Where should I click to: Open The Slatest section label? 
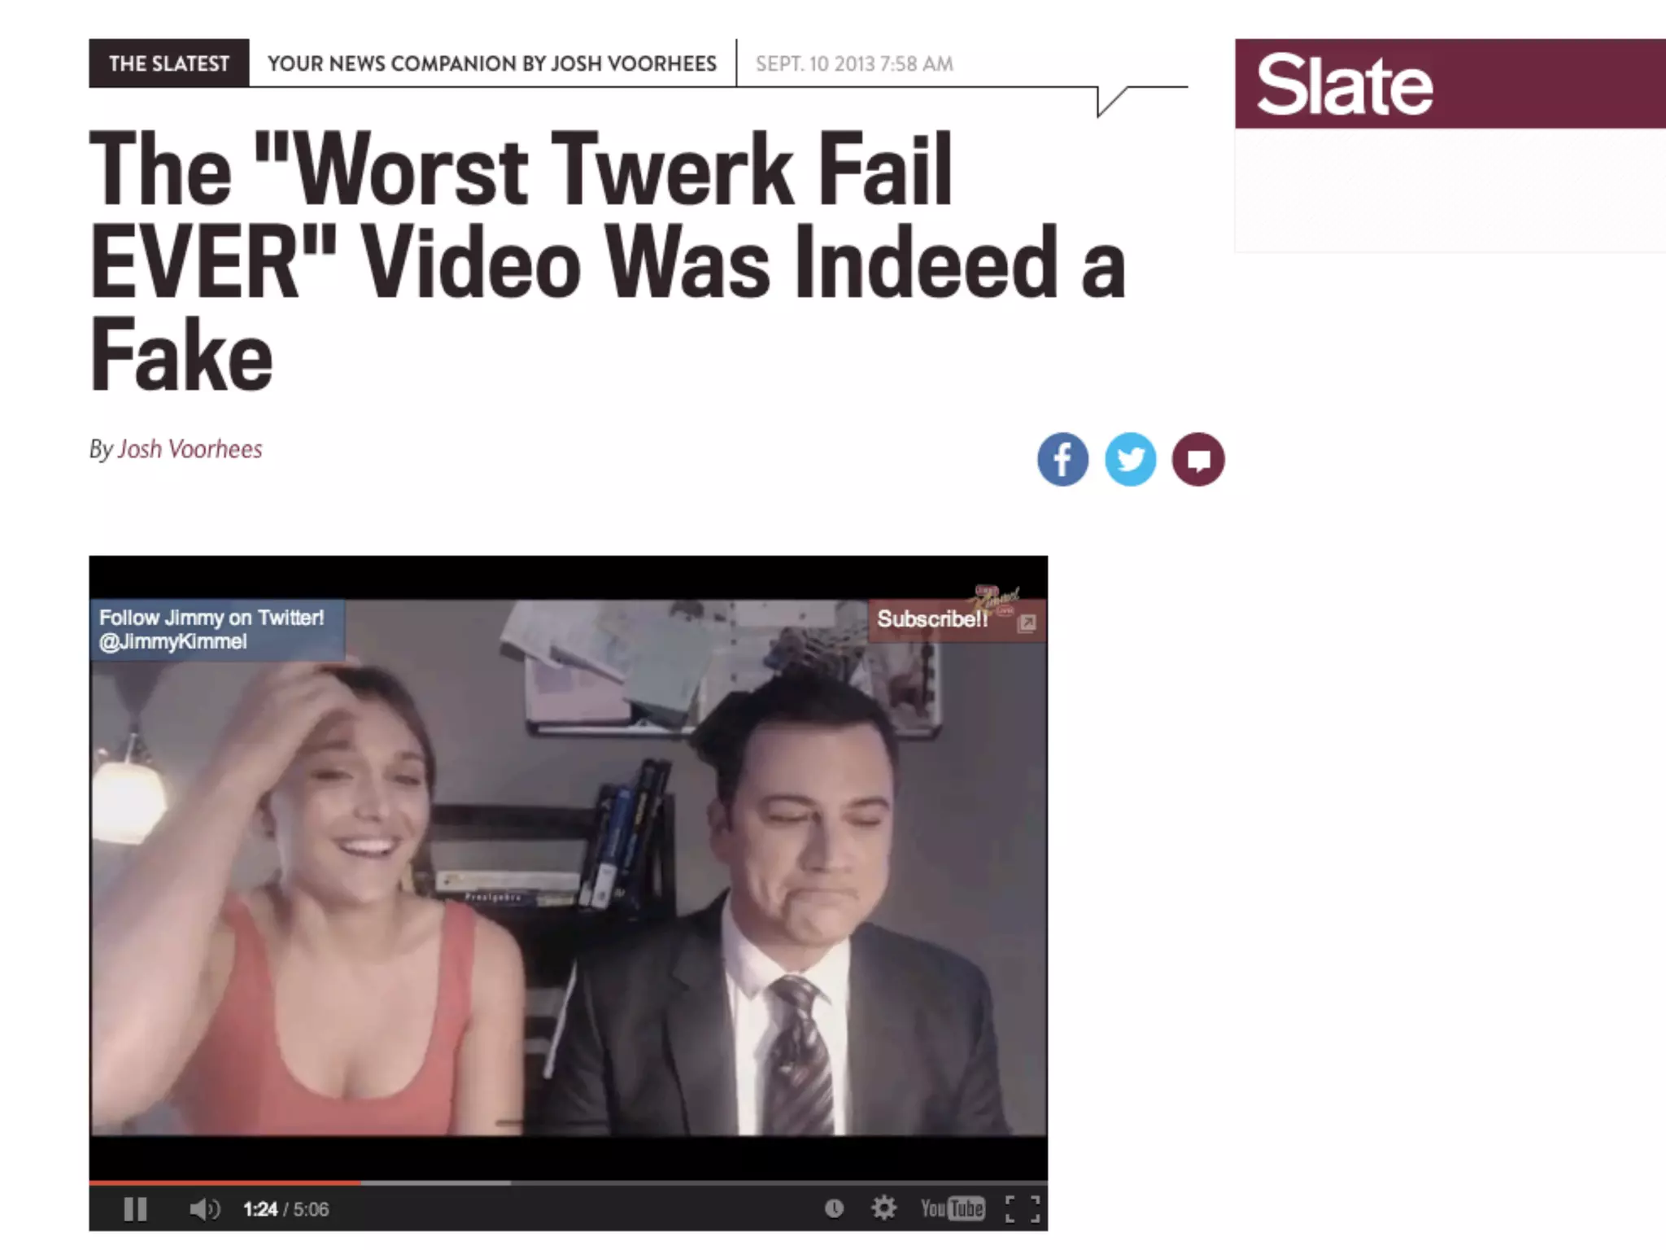click(x=169, y=63)
